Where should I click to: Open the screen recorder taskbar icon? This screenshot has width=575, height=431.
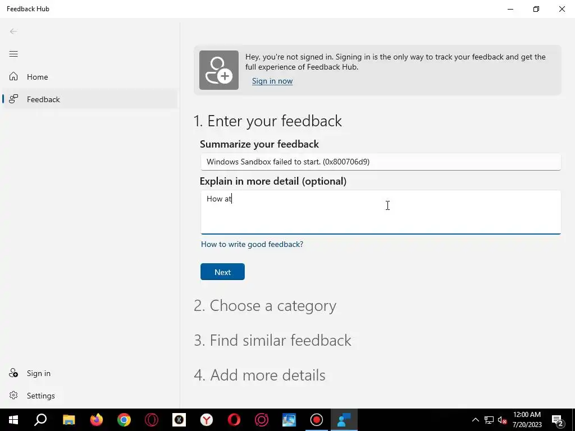pyautogui.click(x=317, y=420)
